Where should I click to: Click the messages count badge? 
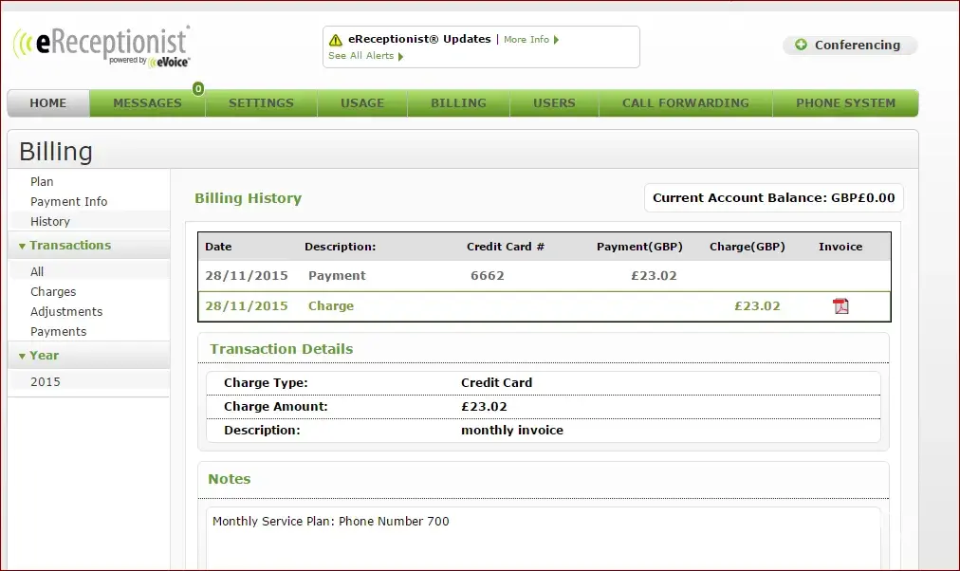[198, 89]
